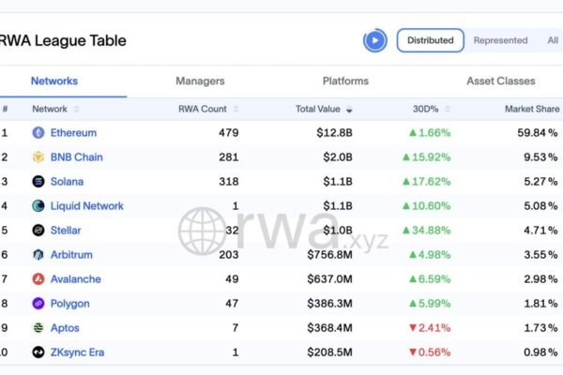The height and width of the screenshot is (375, 563).
Task: Click the Stellar logo icon
Action: [x=38, y=231]
